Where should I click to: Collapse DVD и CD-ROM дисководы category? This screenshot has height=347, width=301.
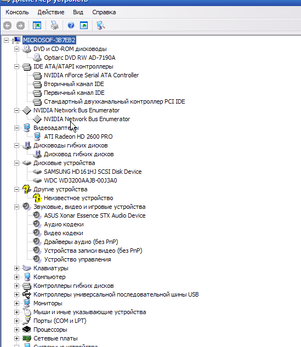[x=16, y=49]
